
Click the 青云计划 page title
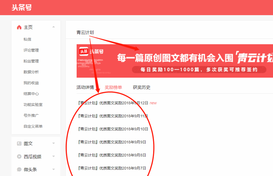pyautogui.click(x=85, y=33)
